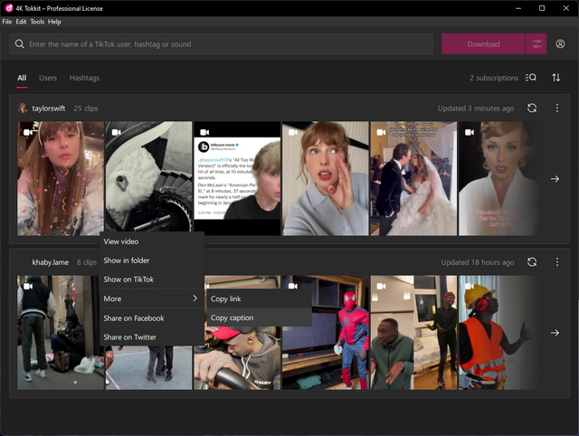Choose View video in context menu
This screenshot has width=579, height=436.
point(152,242)
